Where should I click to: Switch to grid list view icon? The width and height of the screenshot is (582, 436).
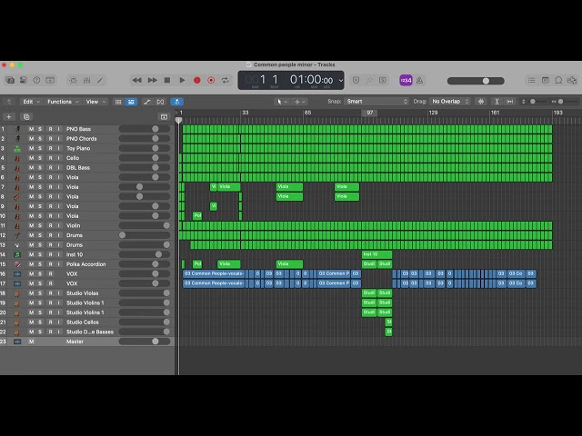118,102
